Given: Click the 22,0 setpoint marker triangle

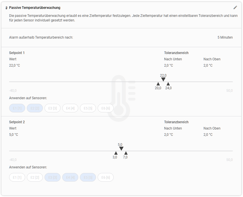Looking at the screenshot, I should (163, 79).
